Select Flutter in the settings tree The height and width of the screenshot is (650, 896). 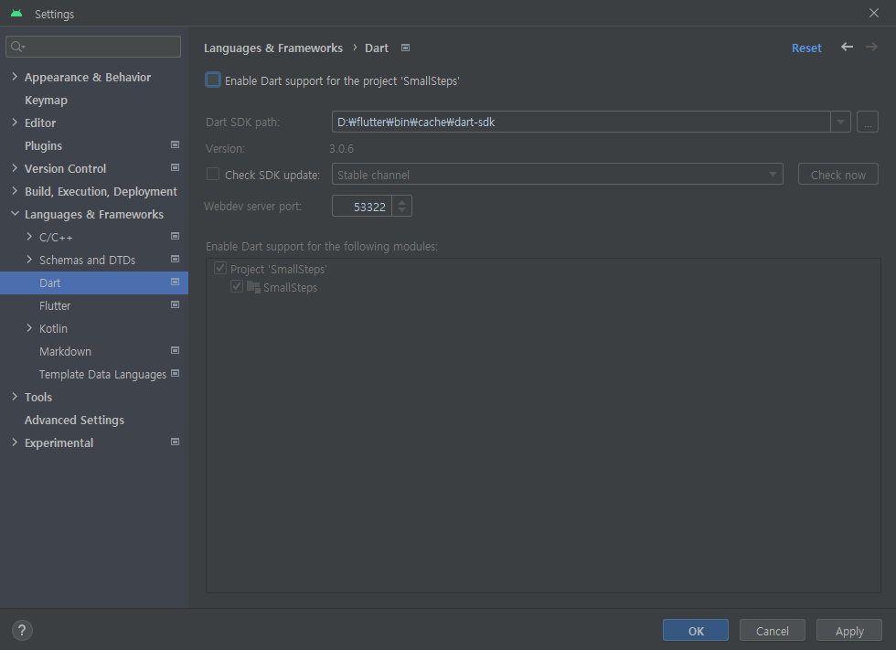tap(55, 305)
